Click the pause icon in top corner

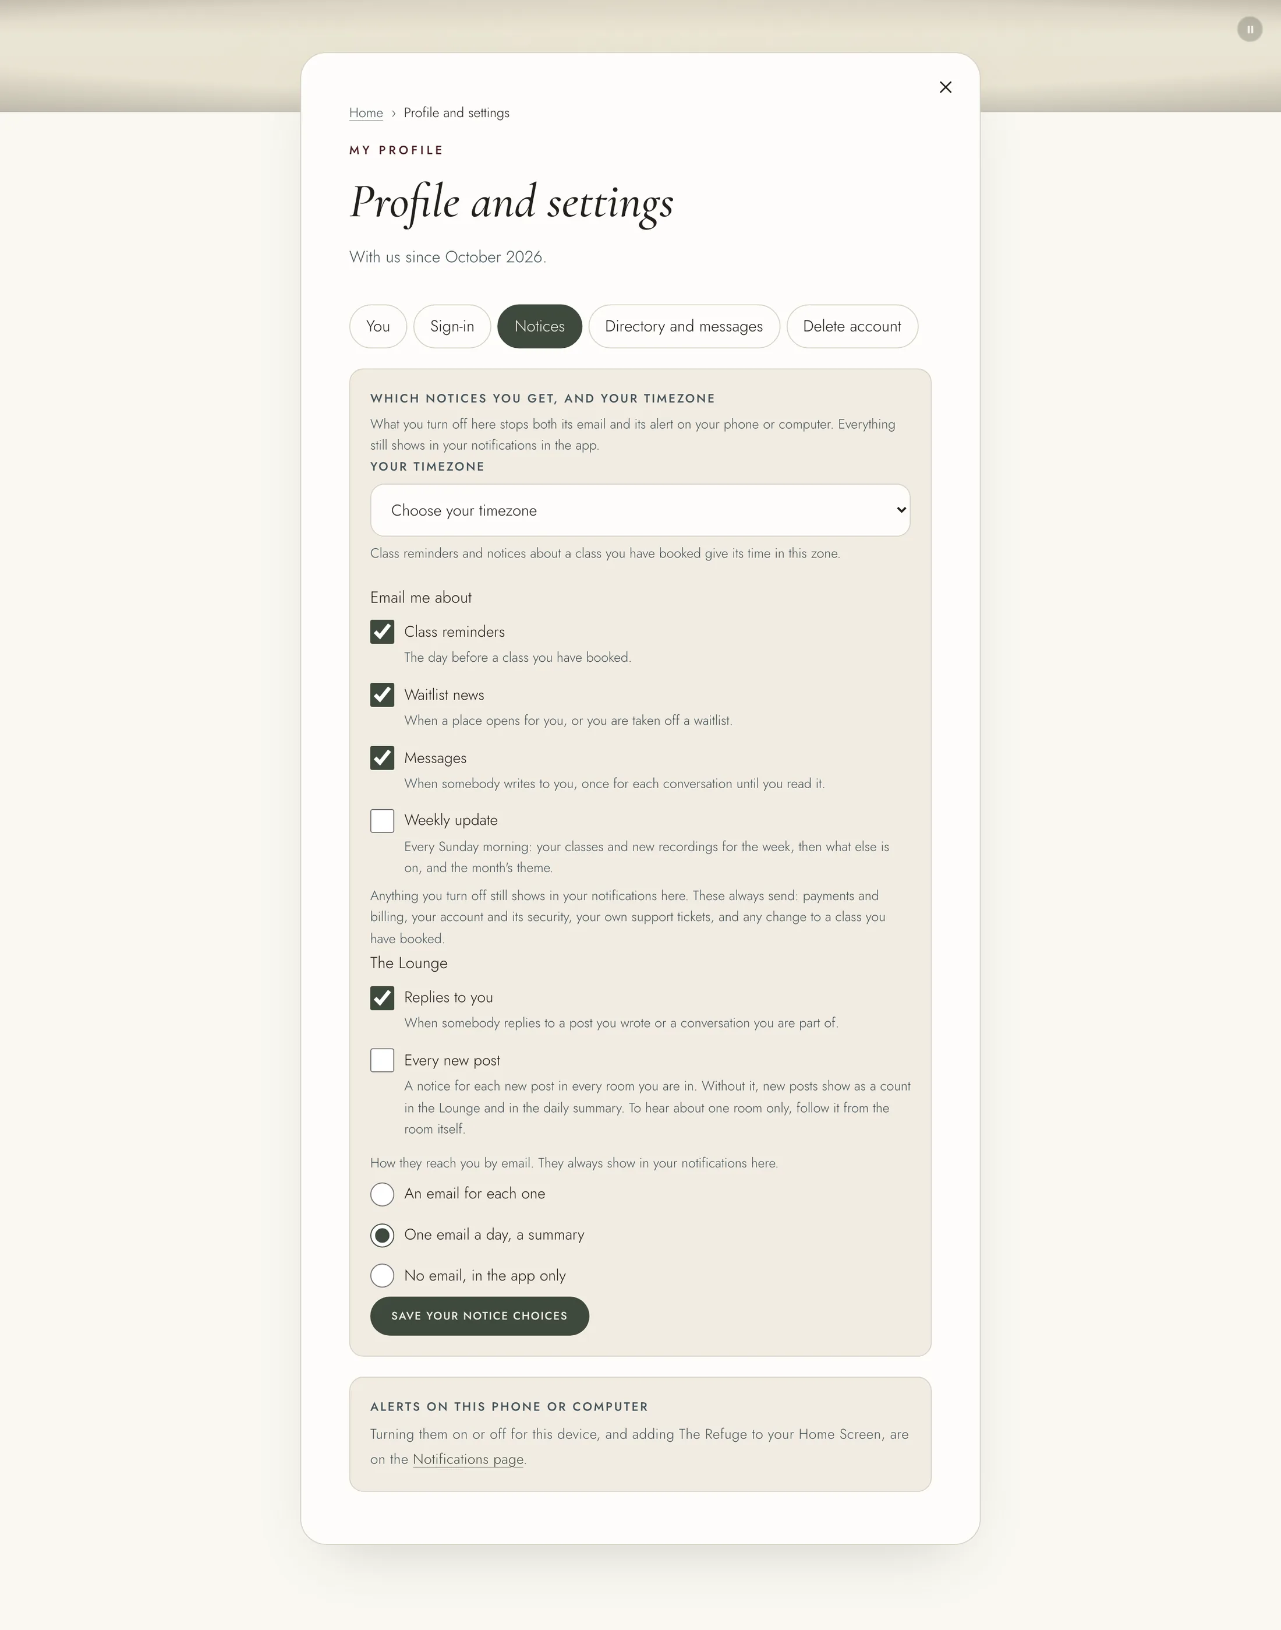tap(1250, 29)
